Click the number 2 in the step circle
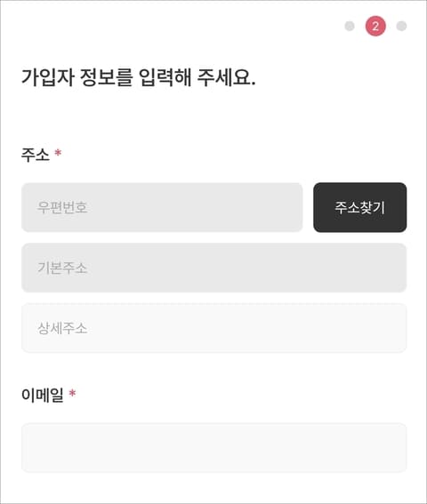The height and width of the screenshot is (504, 427). pyautogui.click(x=375, y=26)
